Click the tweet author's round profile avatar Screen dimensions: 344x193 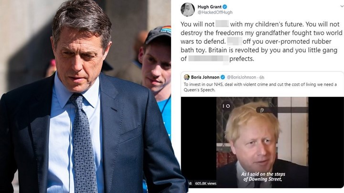pyautogui.click(x=188, y=10)
